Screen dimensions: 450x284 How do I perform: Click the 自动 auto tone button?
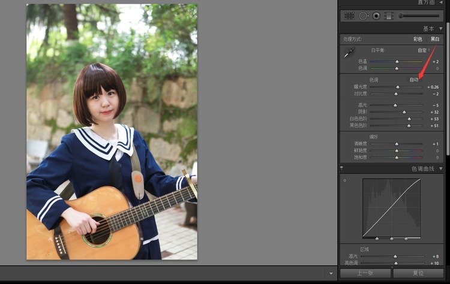(x=414, y=79)
